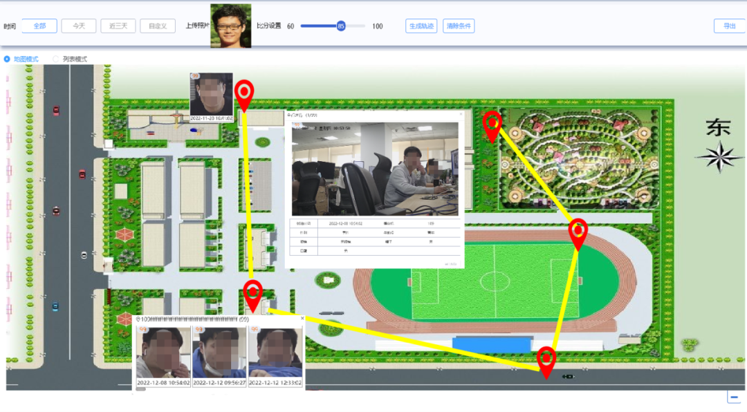
Task: Close the capture detail popup
Action: [461, 115]
